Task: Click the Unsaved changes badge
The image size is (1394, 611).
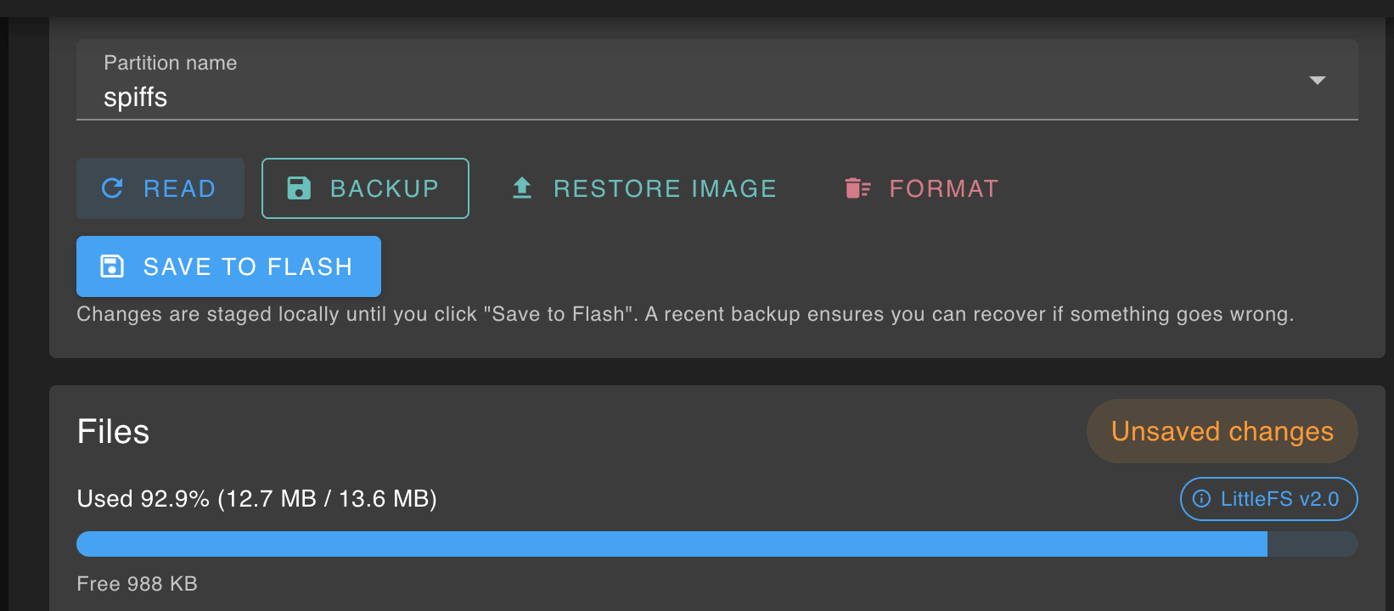Action: pos(1222,431)
